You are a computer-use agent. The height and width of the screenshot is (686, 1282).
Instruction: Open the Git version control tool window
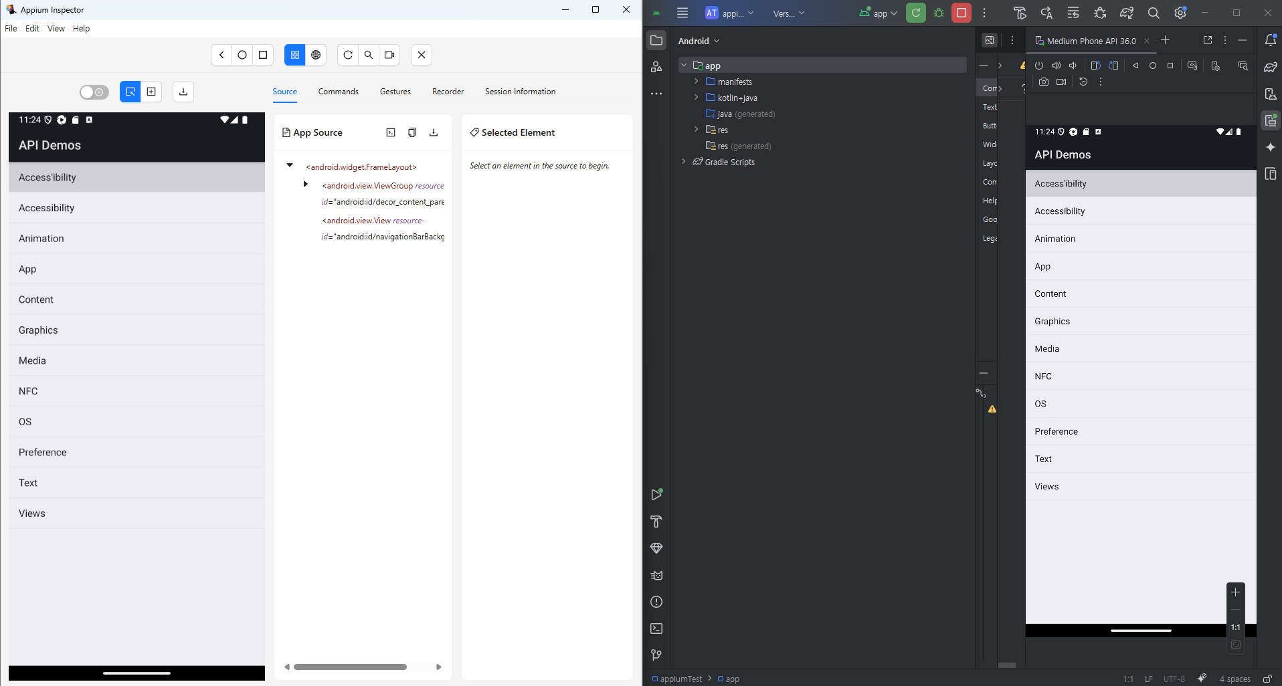656,655
